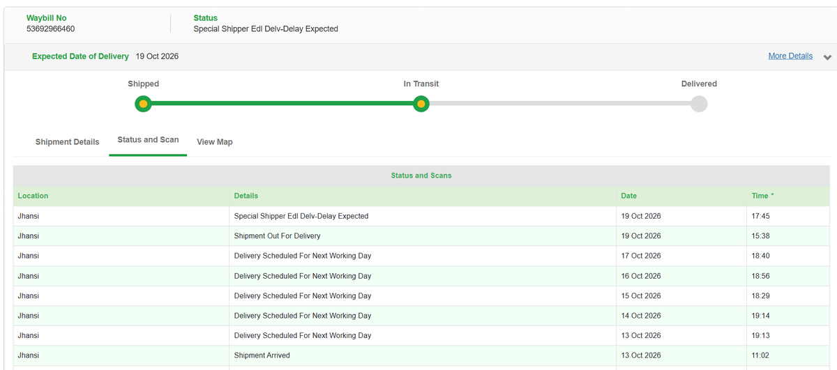Expand details with the chevron beside More Details
Viewport: 837px width, 370px height.
click(x=827, y=57)
